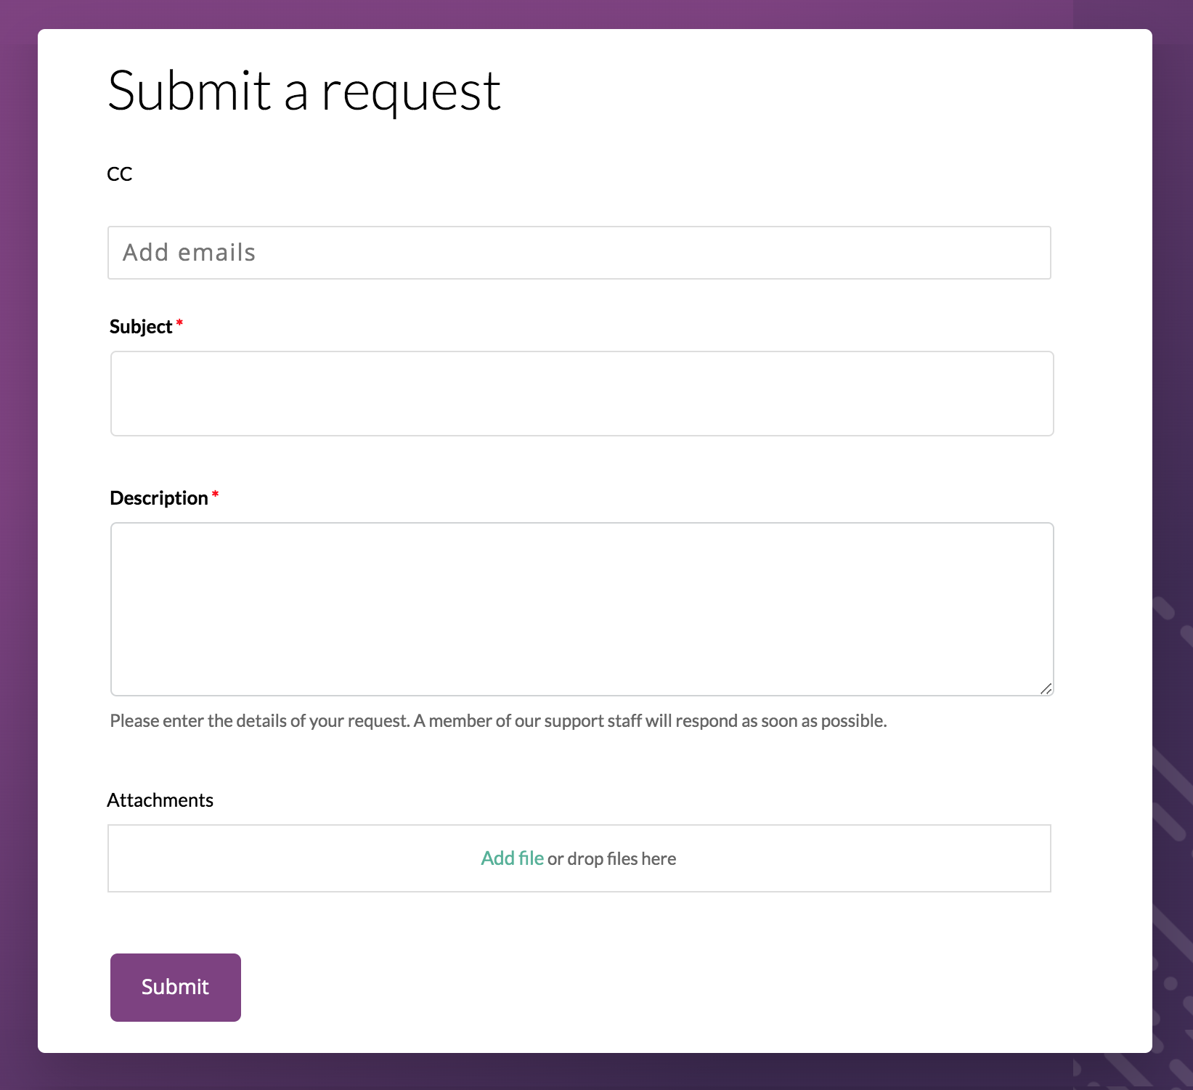
Task: Click the support staff help text
Action: pos(498,721)
